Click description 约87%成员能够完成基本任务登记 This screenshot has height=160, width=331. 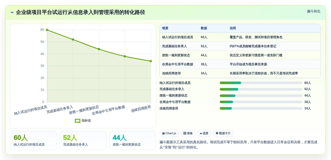pos(253,46)
